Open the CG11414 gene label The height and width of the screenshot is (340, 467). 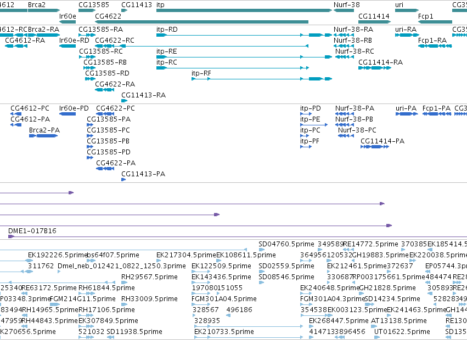374,16
